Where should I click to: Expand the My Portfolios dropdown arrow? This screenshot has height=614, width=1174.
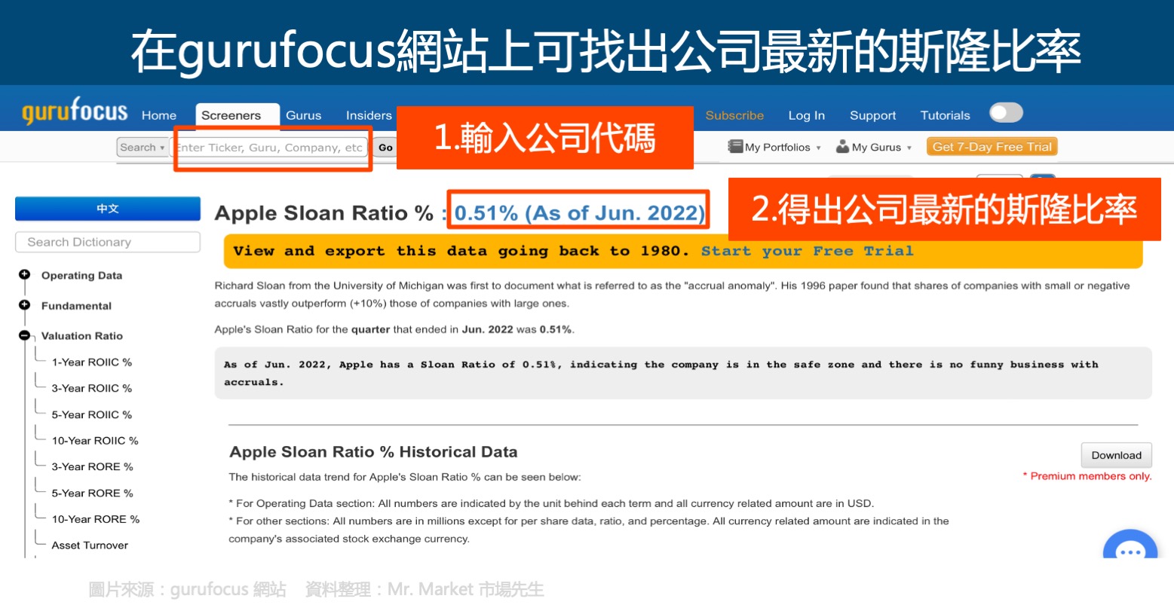(x=818, y=148)
